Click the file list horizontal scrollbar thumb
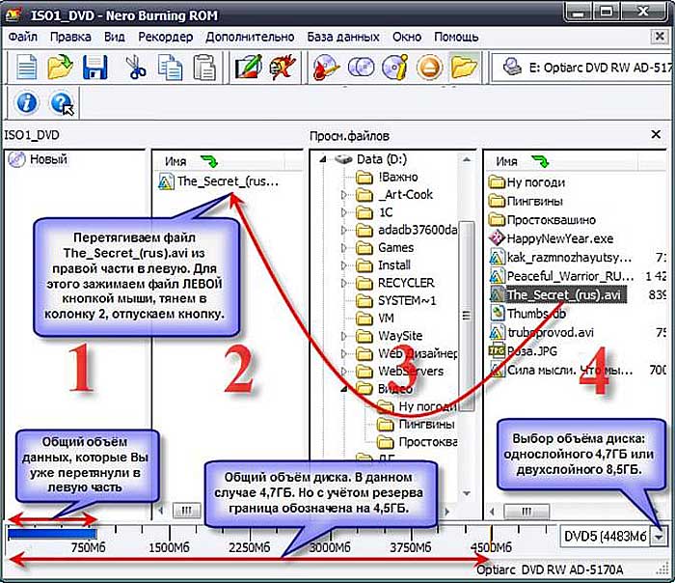The width and height of the screenshot is (675, 583). click(526, 512)
